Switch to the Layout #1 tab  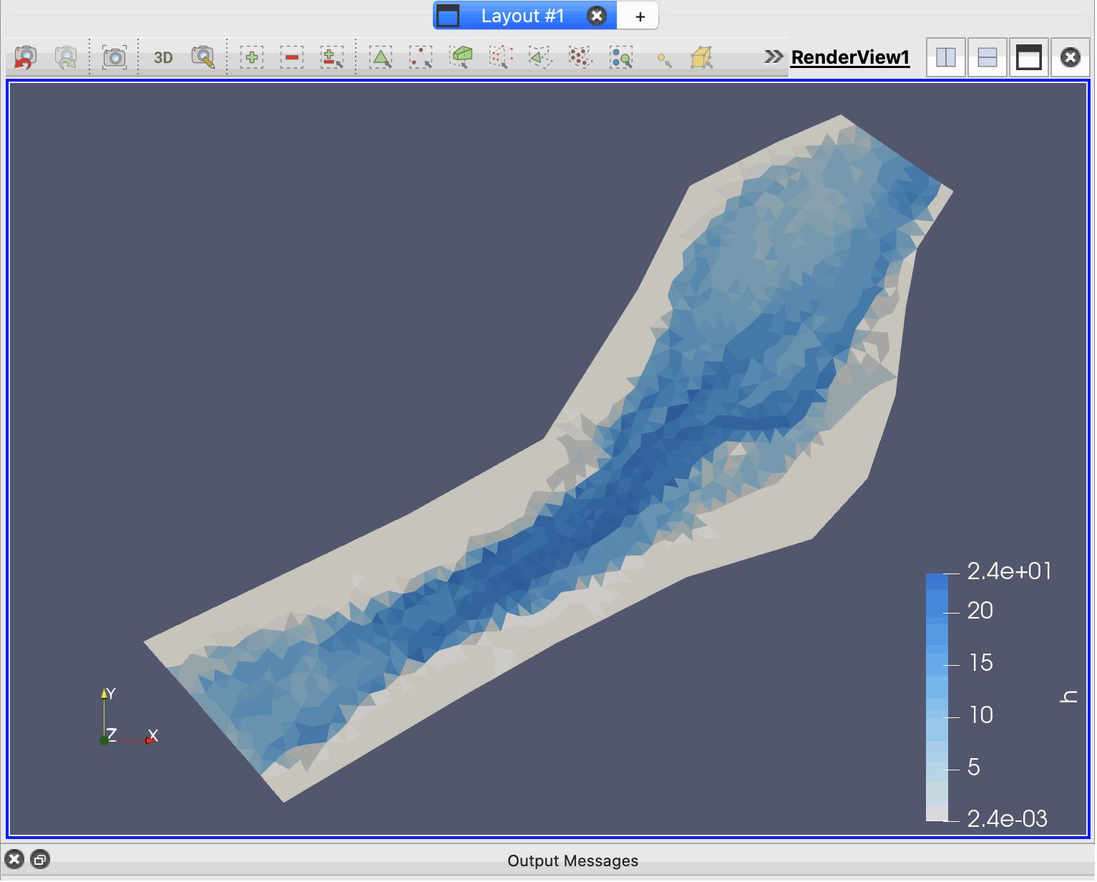pyautogui.click(x=522, y=16)
